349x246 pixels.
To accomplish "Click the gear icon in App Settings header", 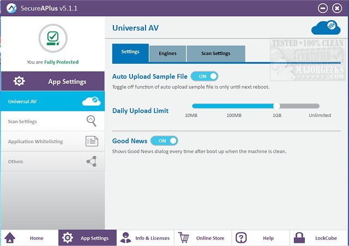I will click(x=19, y=81).
